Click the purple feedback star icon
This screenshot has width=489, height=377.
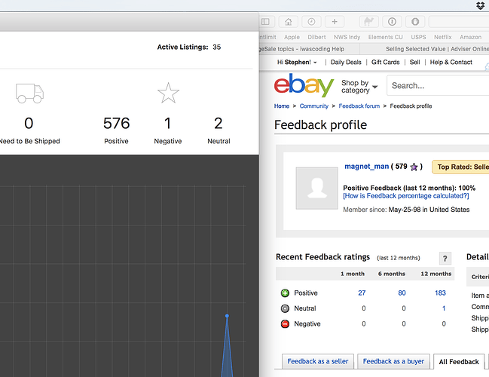point(414,167)
